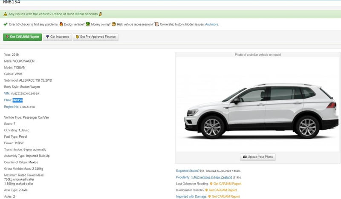Click the Plate label link
This screenshot has height=199, width=341.
(x=8, y=100)
